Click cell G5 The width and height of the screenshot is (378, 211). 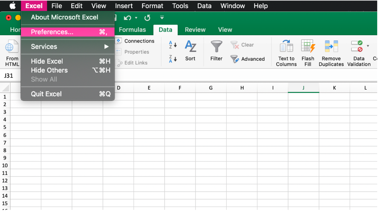[211, 127]
